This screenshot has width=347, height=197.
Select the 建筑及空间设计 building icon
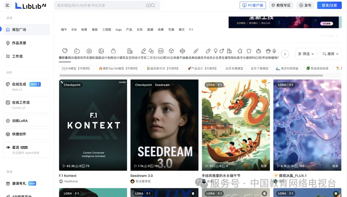[x=130, y=51]
